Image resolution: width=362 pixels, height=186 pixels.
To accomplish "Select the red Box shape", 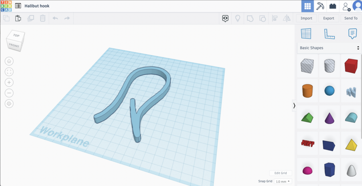I will [351, 66].
